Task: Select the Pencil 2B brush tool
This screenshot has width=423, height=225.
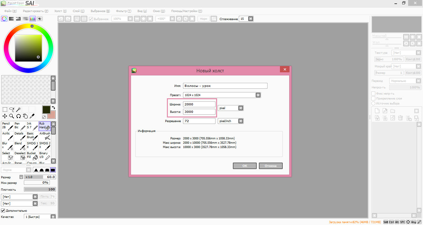Action: tap(7, 125)
